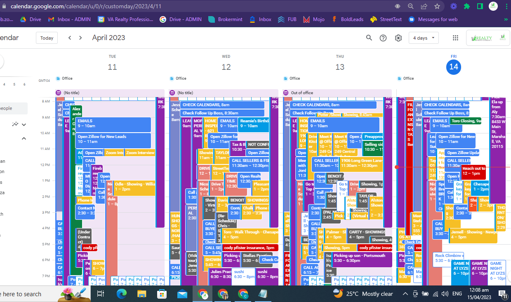
Task: Open the Support help icon
Action: pyautogui.click(x=383, y=38)
